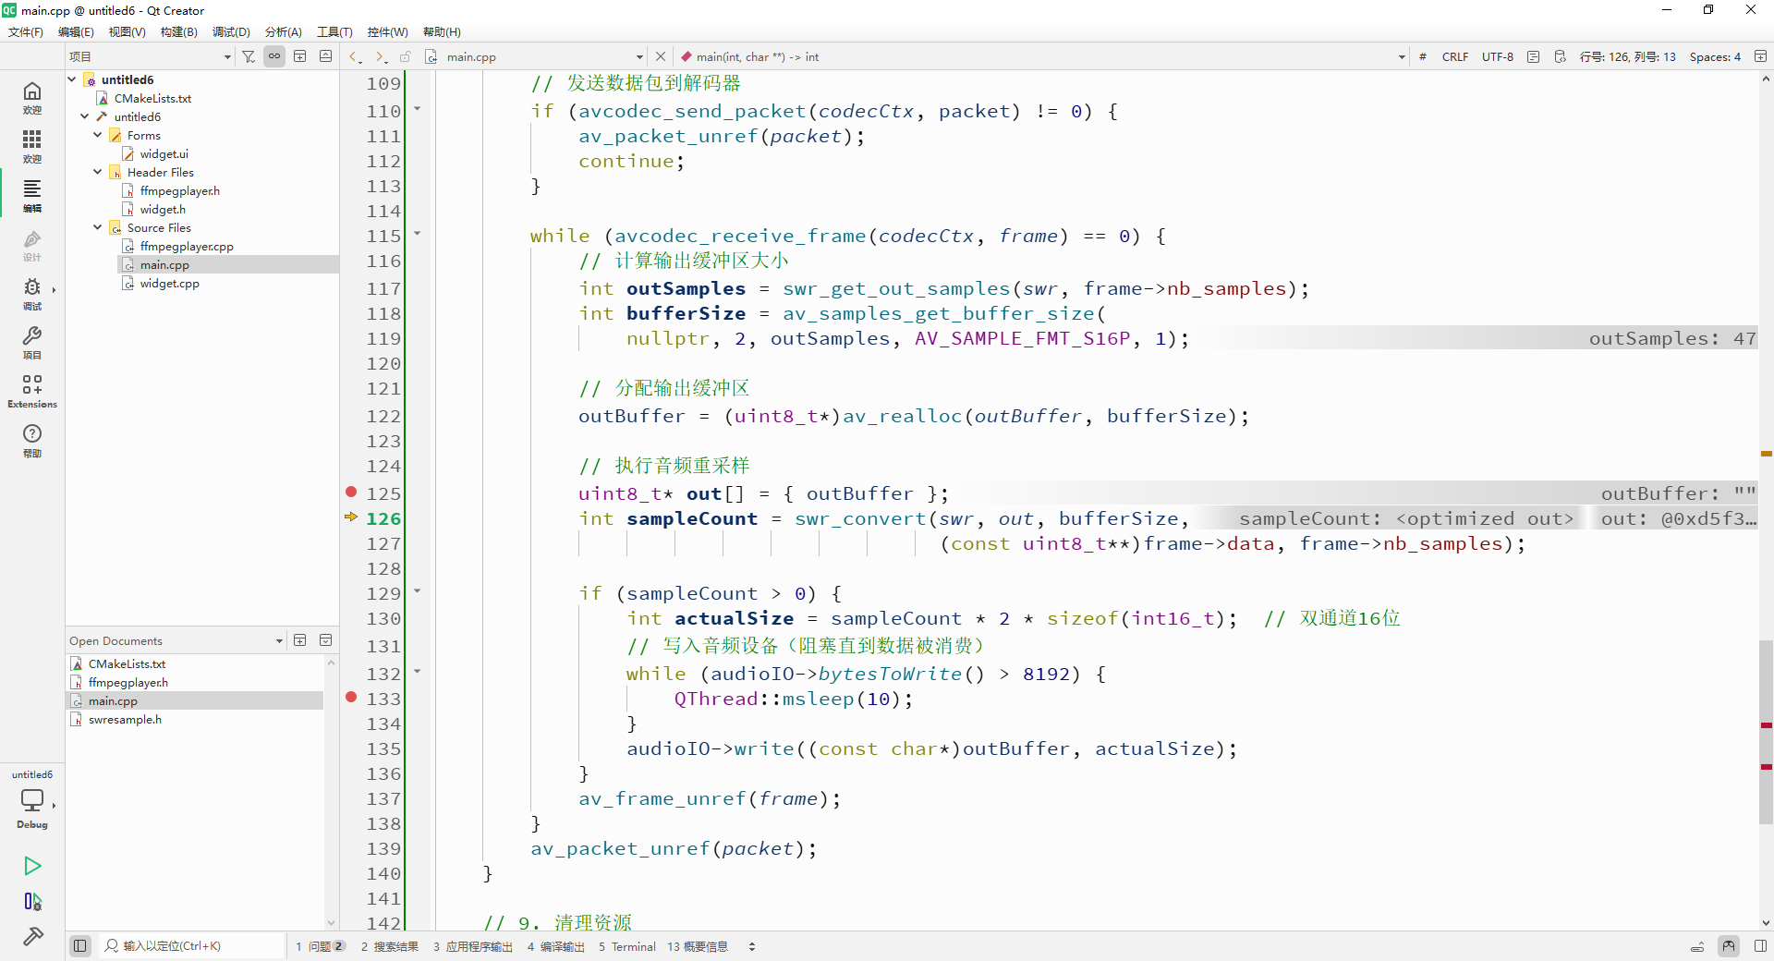The height and width of the screenshot is (961, 1774).
Task: Filter the project tree
Action: click(x=249, y=56)
